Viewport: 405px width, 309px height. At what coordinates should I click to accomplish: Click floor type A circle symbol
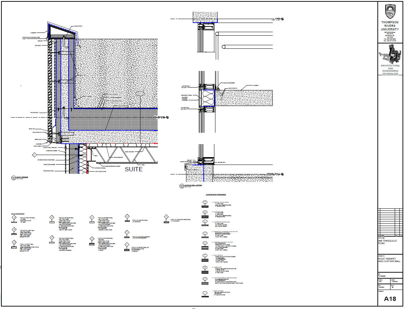(x=205, y=203)
